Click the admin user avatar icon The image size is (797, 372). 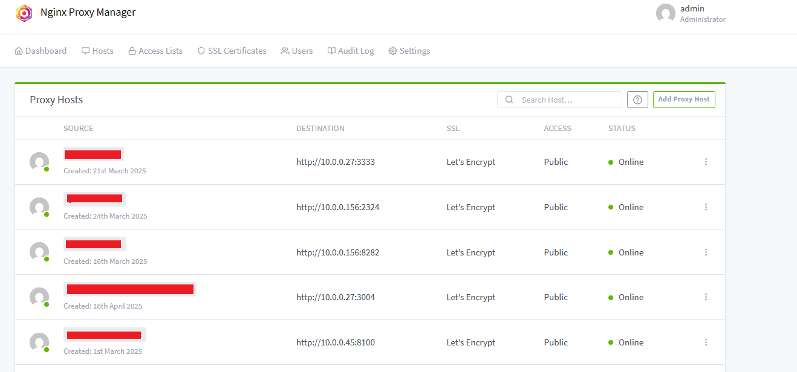[665, 13]
